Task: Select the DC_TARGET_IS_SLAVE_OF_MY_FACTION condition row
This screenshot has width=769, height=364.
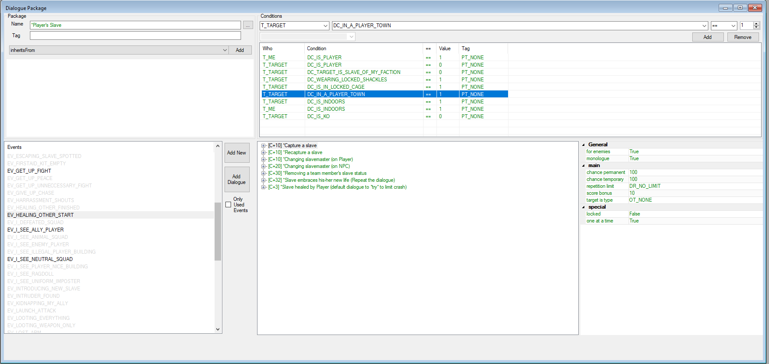Action: pos(384,72)
